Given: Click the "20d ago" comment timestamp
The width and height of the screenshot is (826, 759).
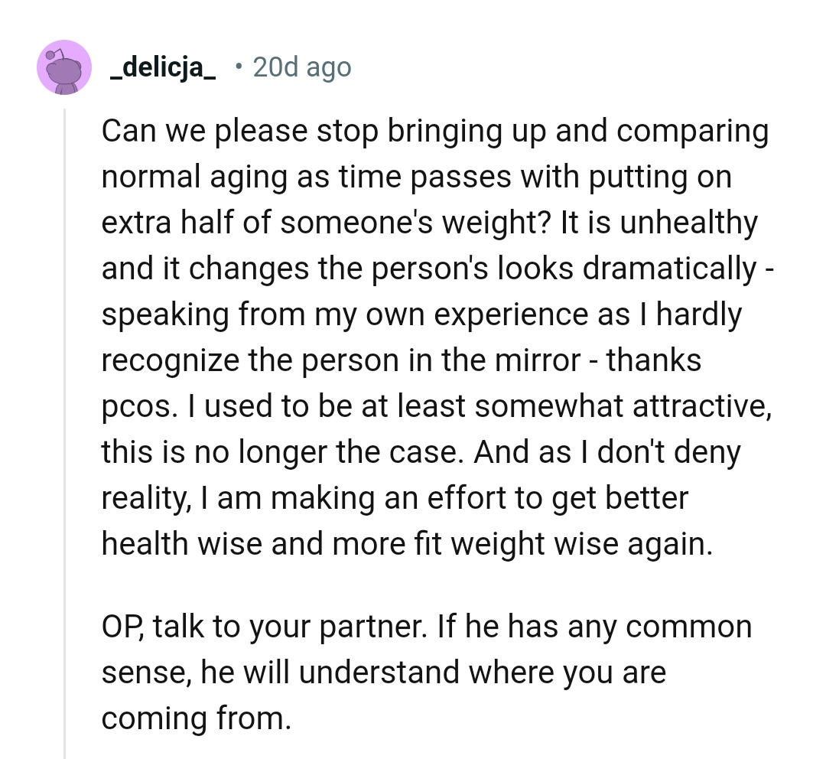Looking at the screenshot, I should point(301,68).
